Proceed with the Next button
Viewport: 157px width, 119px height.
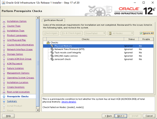[121, 116]
